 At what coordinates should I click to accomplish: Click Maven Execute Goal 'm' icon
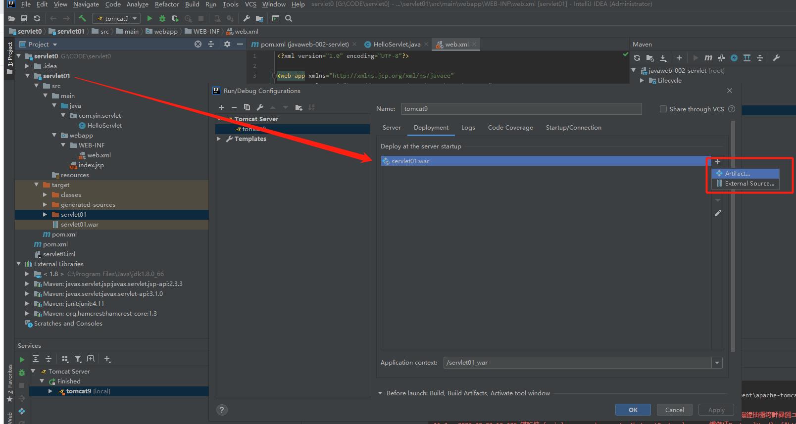pos(708,58)
